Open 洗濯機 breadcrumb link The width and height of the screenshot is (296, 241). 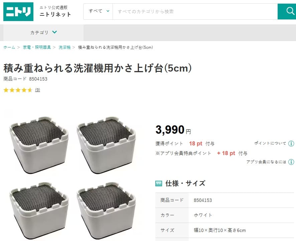click(x=64, y=47)
